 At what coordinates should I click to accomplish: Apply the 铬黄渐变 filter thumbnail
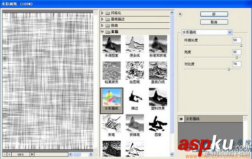click(x=112, y=71)
